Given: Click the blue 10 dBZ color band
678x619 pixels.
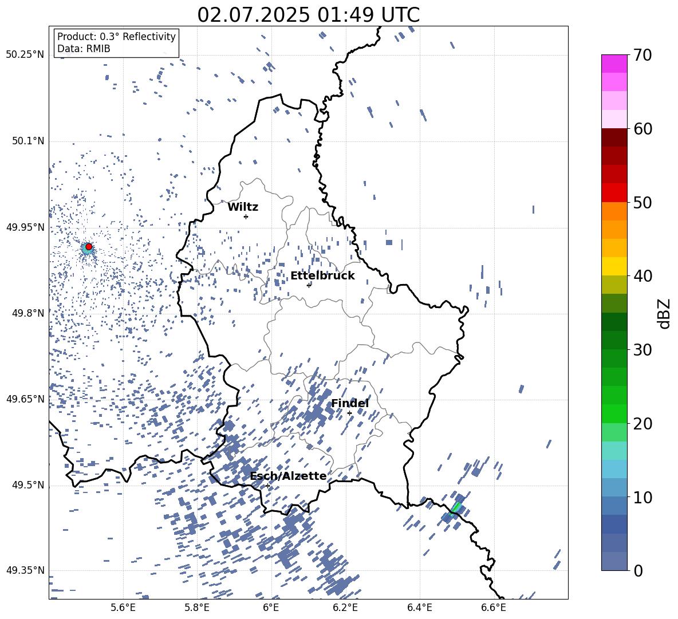Looking at the screenshot, I should pos(614,487).
